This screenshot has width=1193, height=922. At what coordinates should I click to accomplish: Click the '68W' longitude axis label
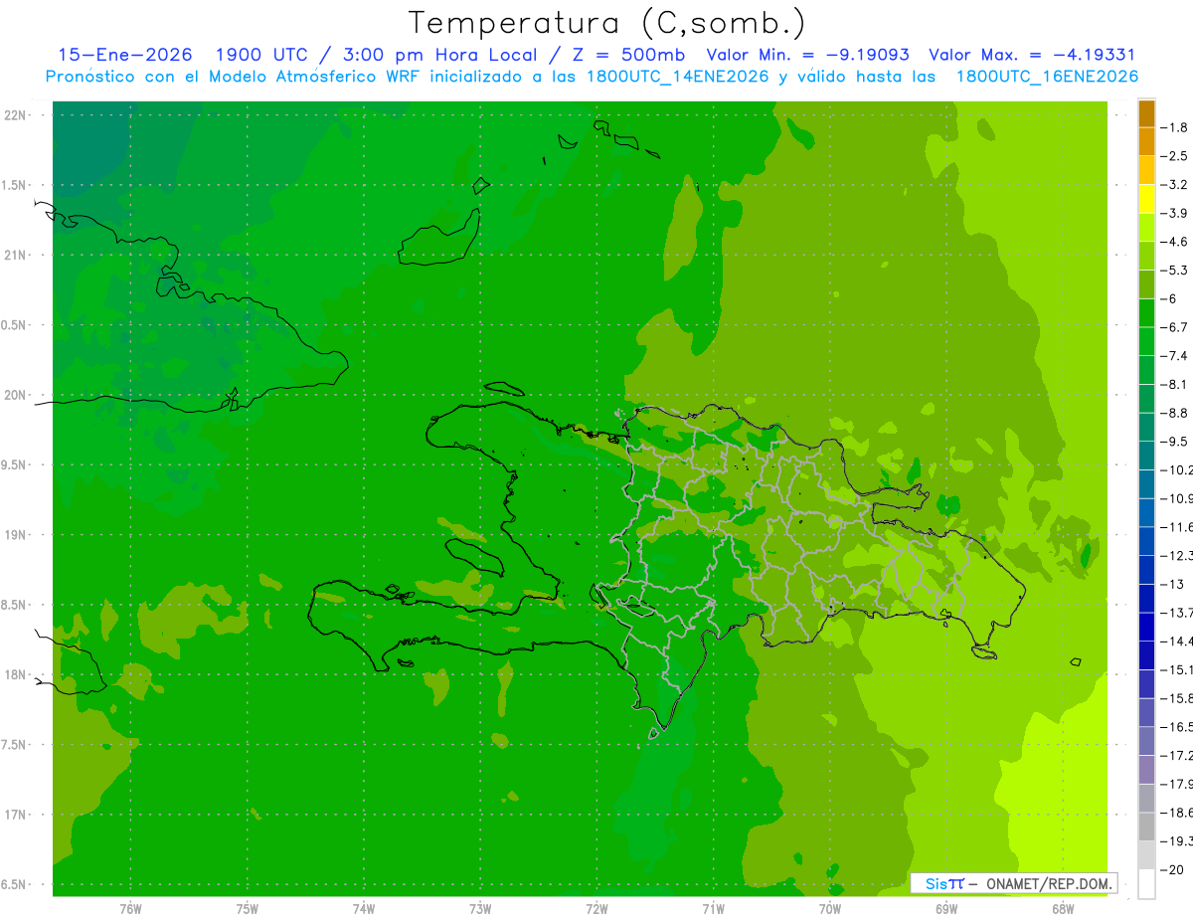pos(1063,909)
